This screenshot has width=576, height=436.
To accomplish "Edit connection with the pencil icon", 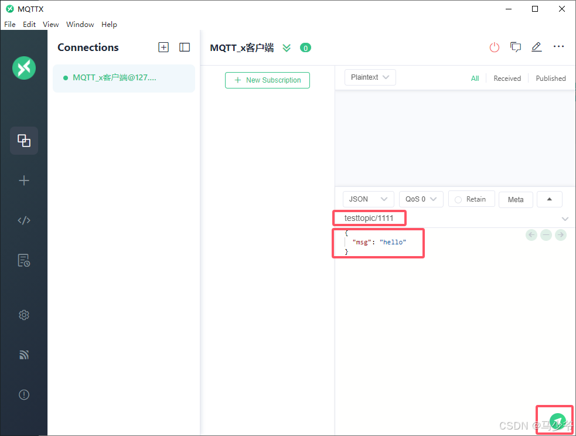I will (x=537, y=47).
